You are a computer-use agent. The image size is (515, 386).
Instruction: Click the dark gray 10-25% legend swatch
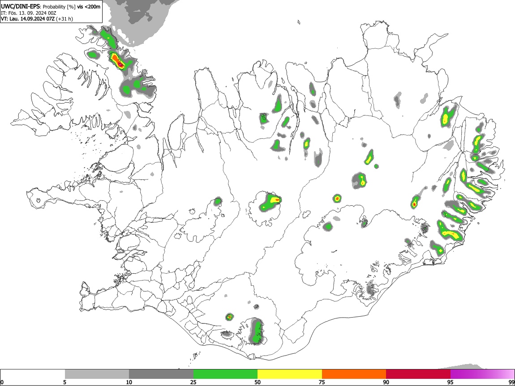[x=161, y=374]
